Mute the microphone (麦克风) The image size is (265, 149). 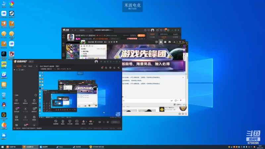[83, 122]
